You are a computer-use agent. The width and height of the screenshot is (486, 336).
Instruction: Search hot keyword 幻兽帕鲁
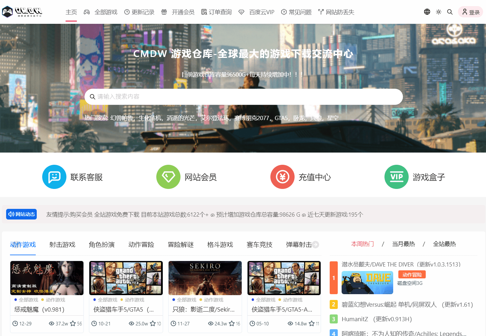pyautogui.click(x=121, y=118)
